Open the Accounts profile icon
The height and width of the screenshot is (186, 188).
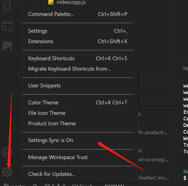(x=7, y=152)
